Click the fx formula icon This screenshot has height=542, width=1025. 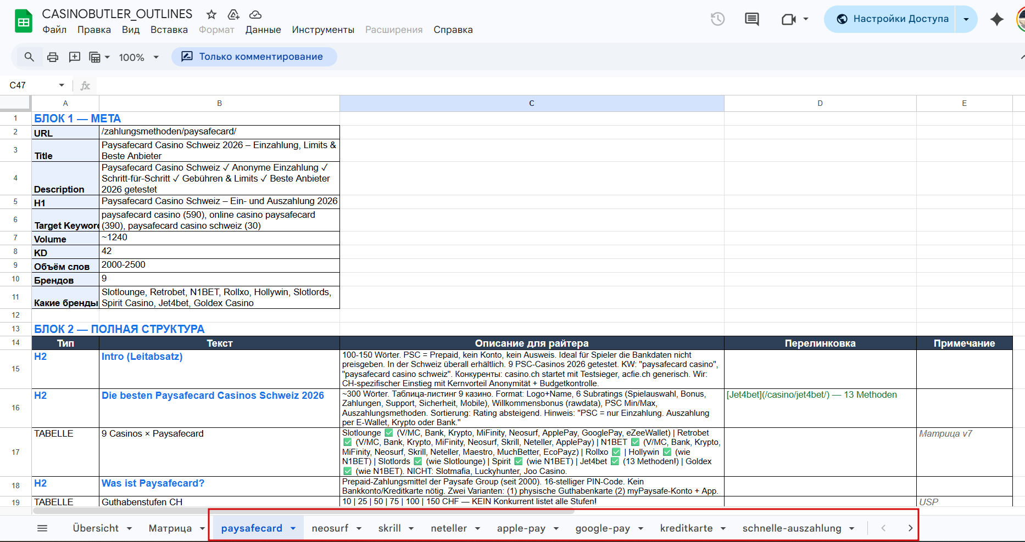click(x=85, y=86)
